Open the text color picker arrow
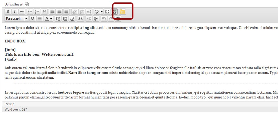The height and width of the screenshot is (116, 278). [51, 19]
